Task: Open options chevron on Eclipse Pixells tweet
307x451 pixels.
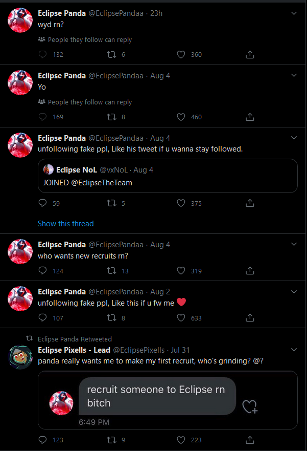Action: 294,350
